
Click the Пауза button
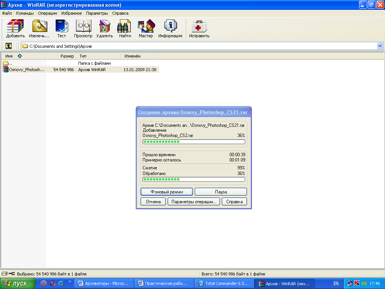tap(221, 192)
